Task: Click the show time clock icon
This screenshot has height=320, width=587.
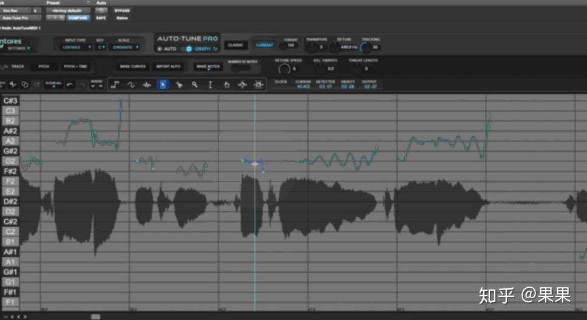Action: click(x=259, y=85)
